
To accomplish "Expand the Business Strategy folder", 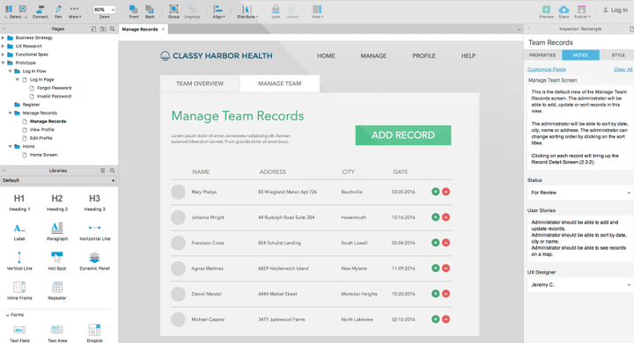I will (3, 38).
